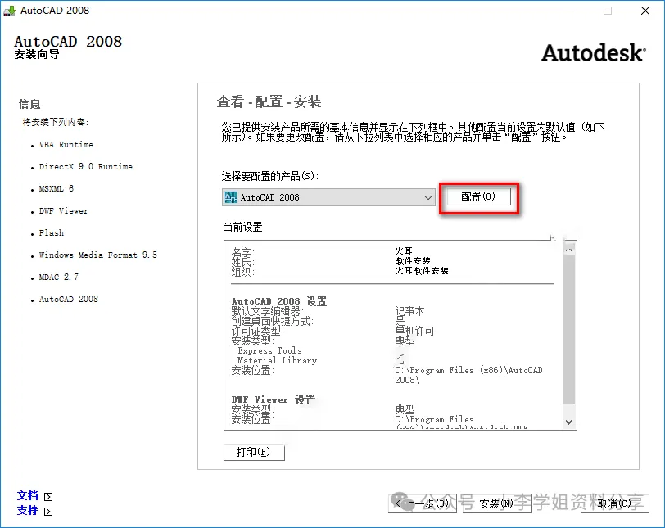Click the vertical scrollbar thumb in current settings

point(569,329)
